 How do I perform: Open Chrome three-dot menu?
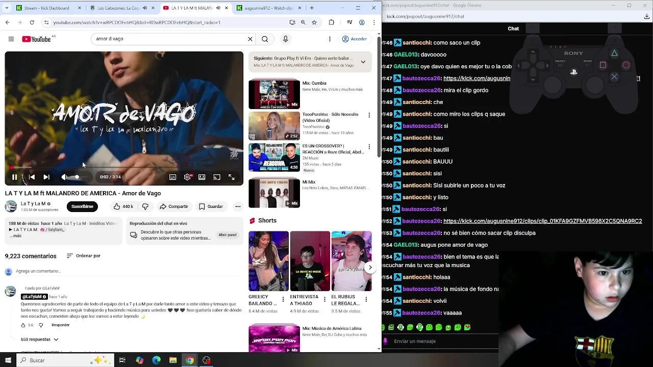coord(374,22)
